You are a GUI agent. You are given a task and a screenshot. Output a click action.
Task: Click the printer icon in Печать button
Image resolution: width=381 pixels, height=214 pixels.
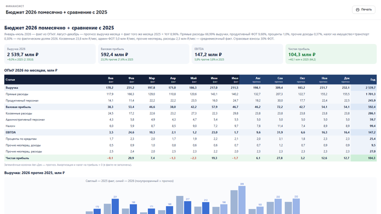(357, 9)
